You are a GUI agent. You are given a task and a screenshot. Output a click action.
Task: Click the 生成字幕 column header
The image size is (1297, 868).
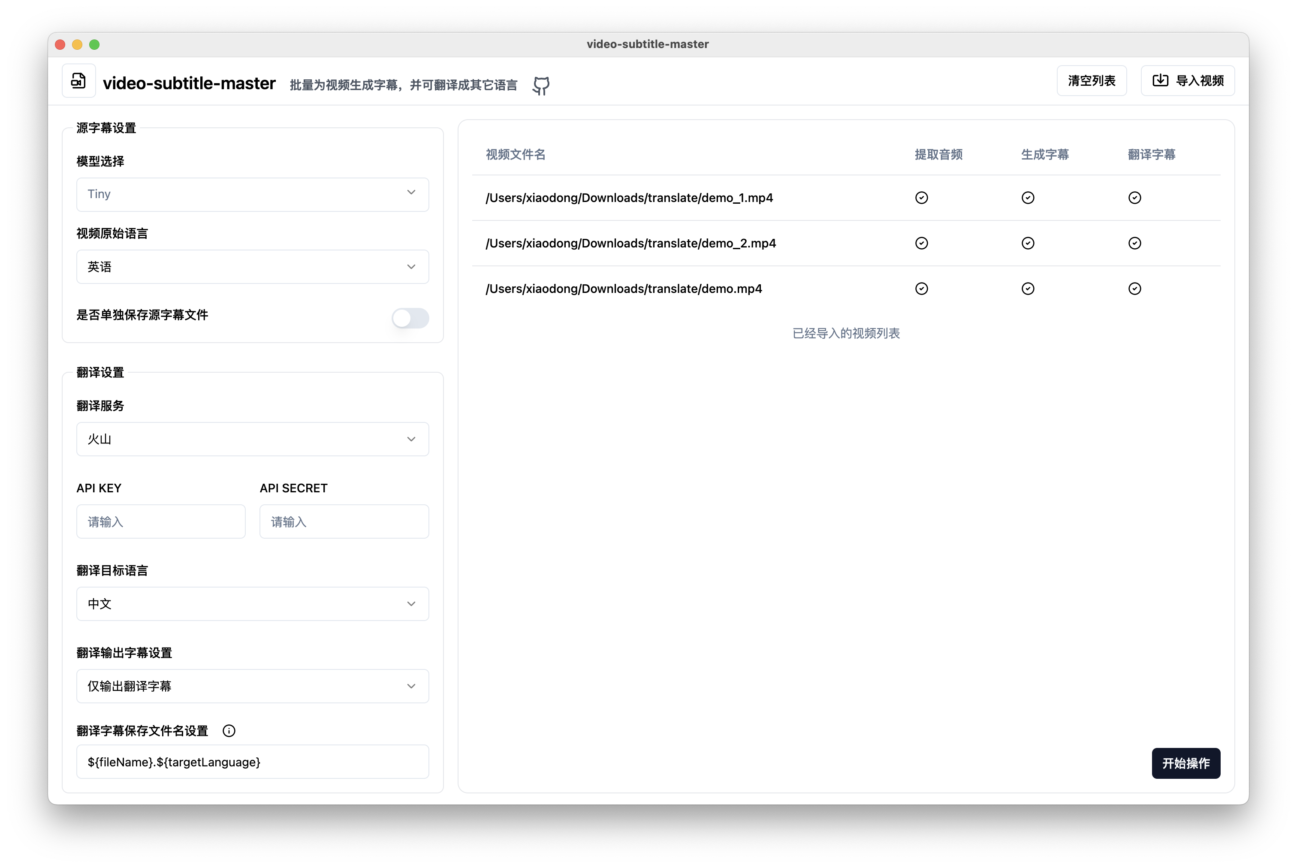[1044, 154]
